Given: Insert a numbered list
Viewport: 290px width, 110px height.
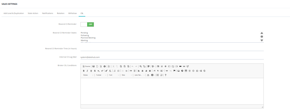Looking at the screenshot, I should pos(114,71).
